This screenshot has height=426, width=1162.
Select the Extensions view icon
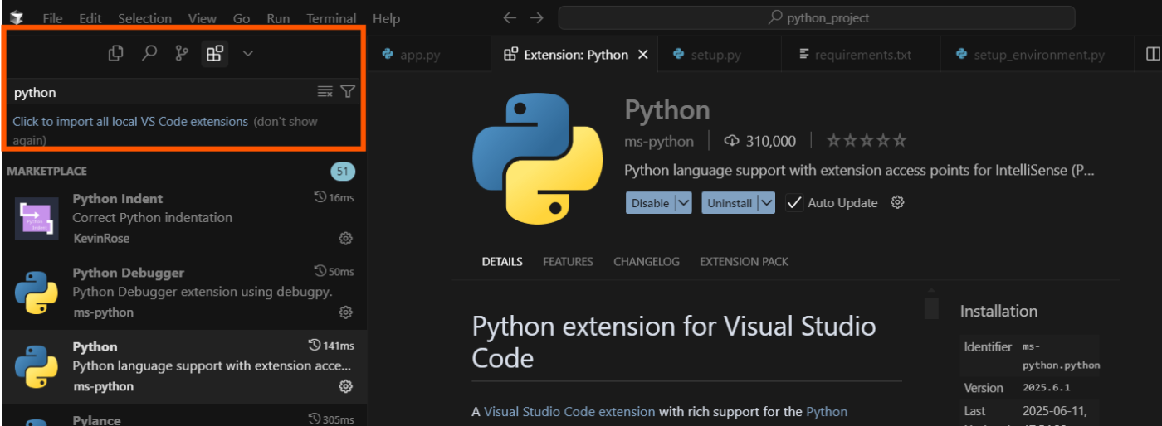[215, 54]
